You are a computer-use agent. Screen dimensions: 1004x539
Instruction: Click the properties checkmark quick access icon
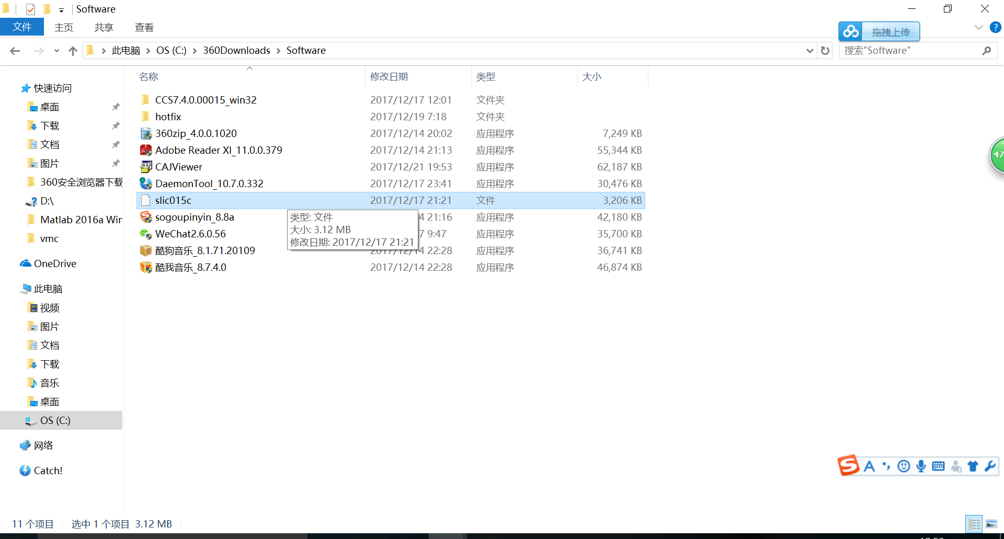click(30, 9)
